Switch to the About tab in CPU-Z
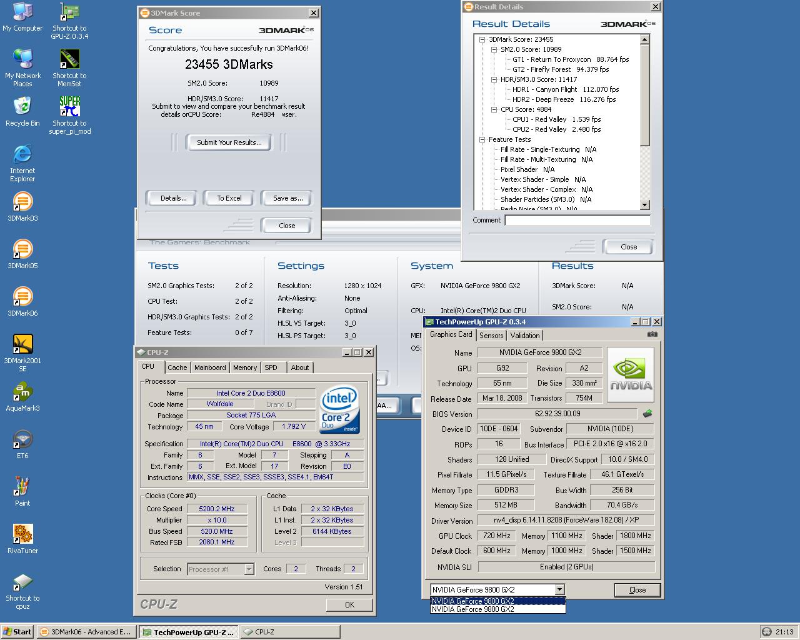 point(300,367)
